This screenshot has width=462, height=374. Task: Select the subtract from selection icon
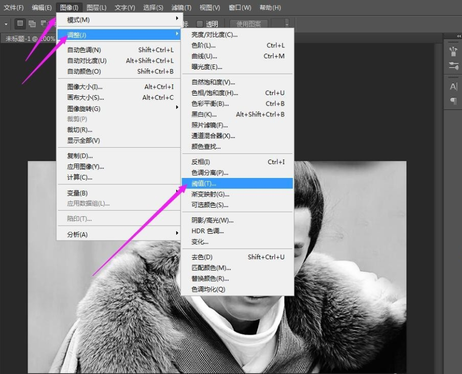click(x=44, y=23)
